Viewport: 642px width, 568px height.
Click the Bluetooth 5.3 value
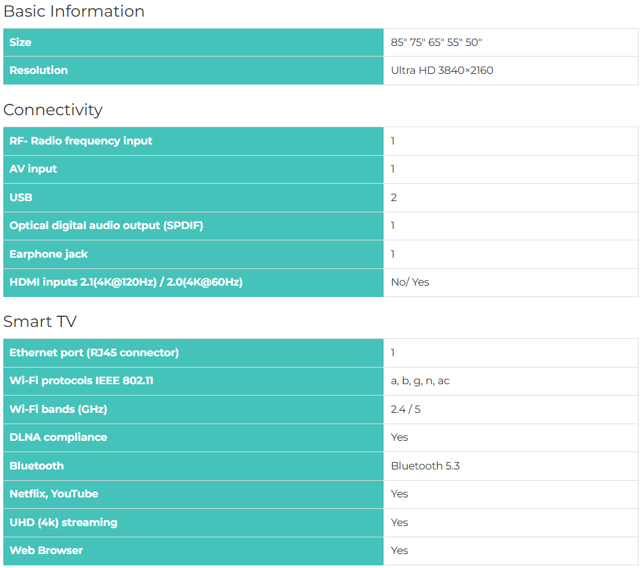[426, 465]
